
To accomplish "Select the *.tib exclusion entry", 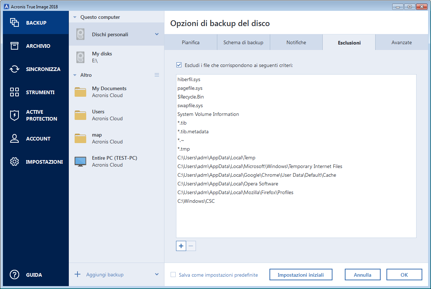I will point(296,123).
